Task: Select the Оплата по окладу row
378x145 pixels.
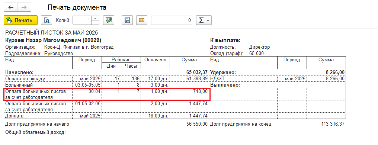Action: [107, 79]
